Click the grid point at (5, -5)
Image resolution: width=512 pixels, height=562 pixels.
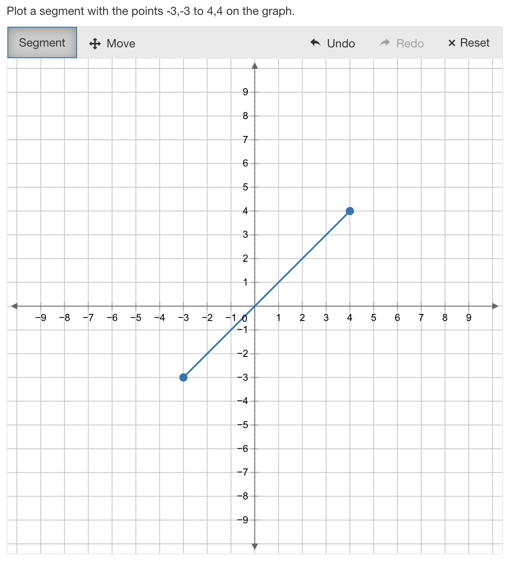pyautogui.click(x=374, y=425)
